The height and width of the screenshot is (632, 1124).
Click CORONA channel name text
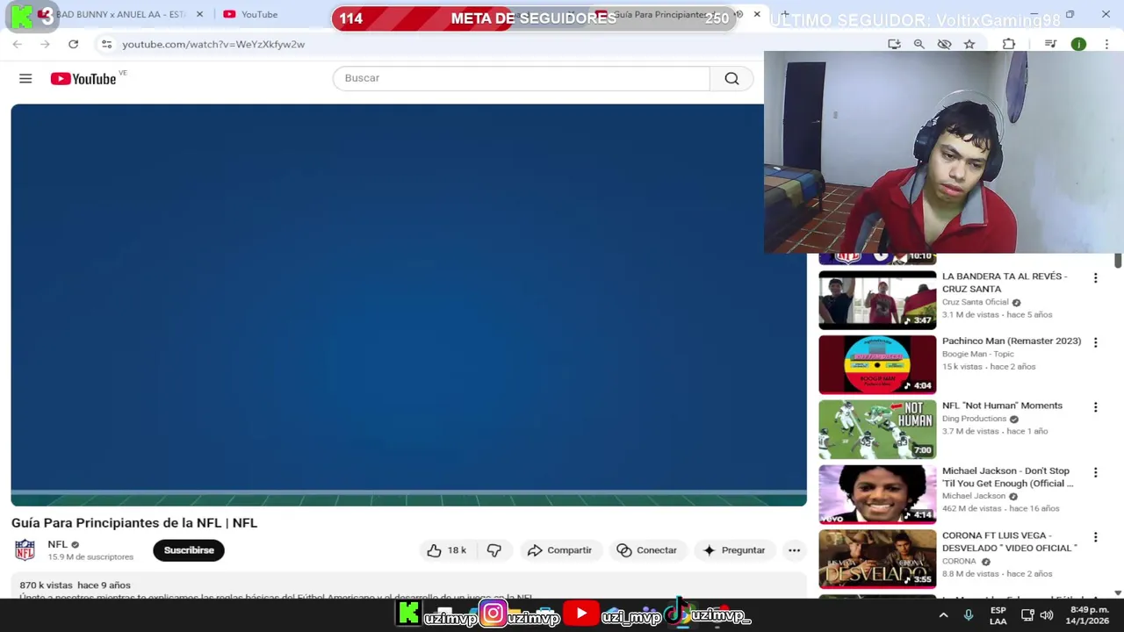coord(959,561)
